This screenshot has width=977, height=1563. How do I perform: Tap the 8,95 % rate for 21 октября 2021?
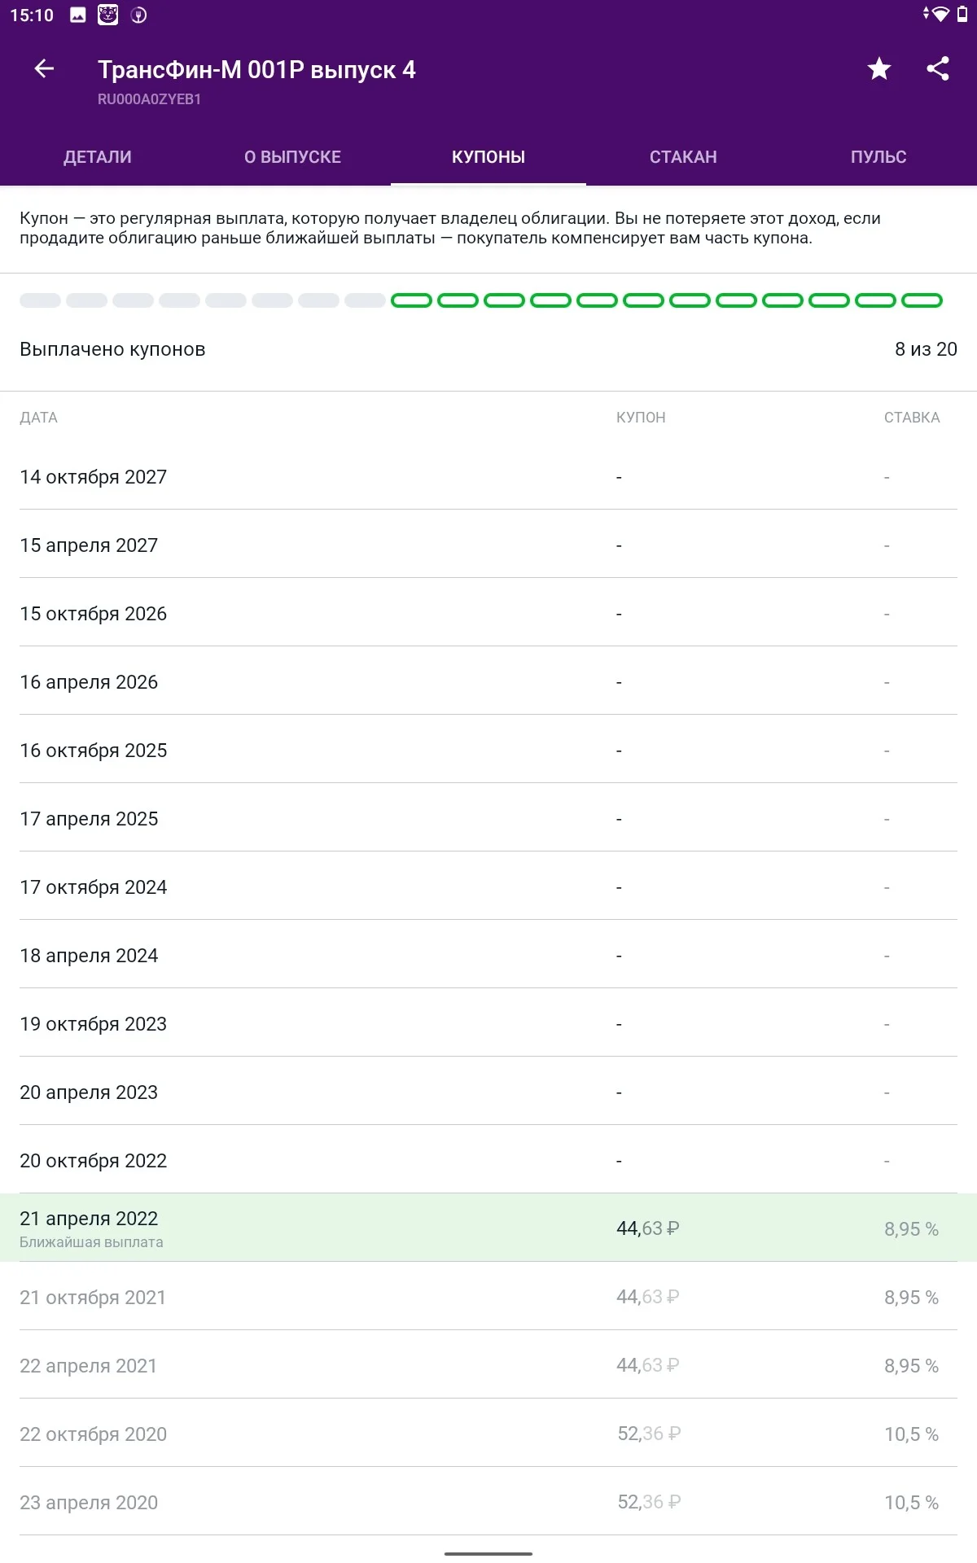point(911,1298)
